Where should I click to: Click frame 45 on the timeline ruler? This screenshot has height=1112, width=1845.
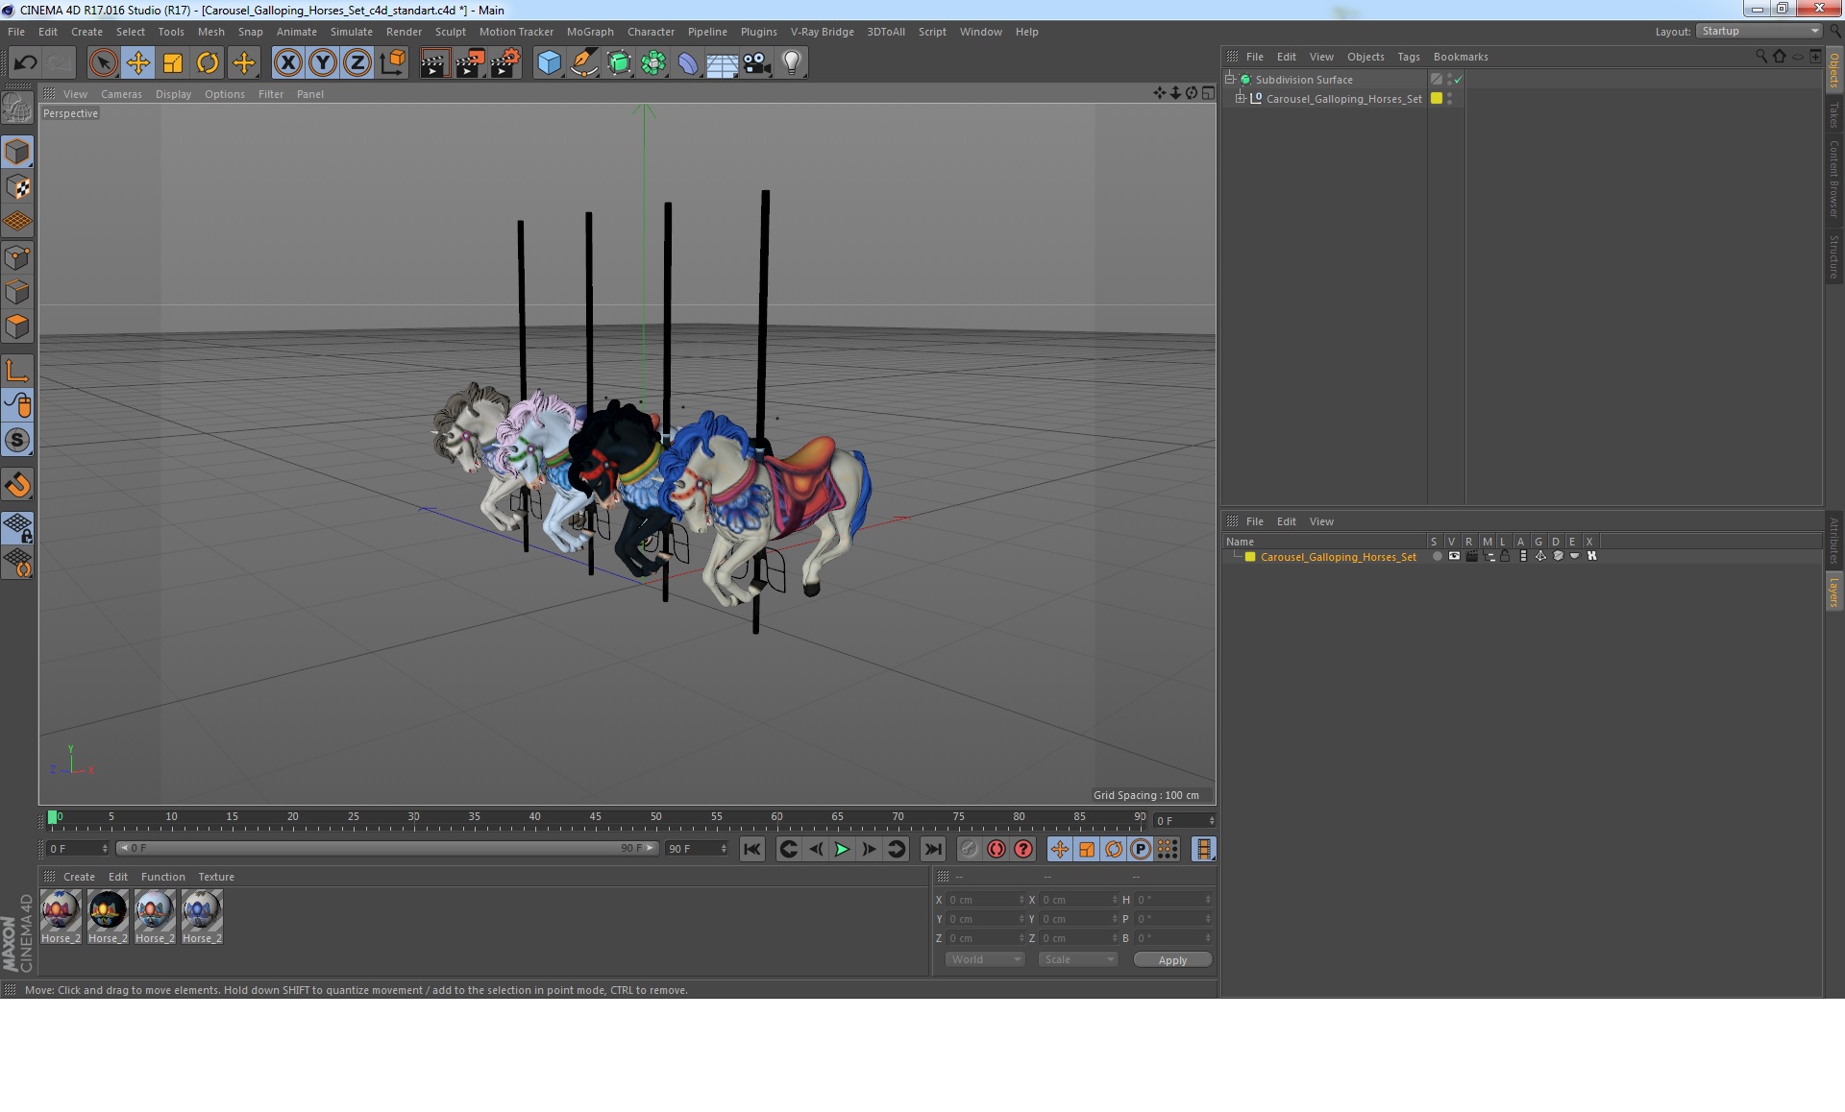coord(596,818)
